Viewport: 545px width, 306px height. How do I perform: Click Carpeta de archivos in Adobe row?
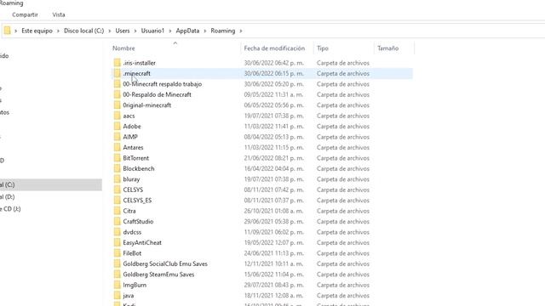coord(343,127)
